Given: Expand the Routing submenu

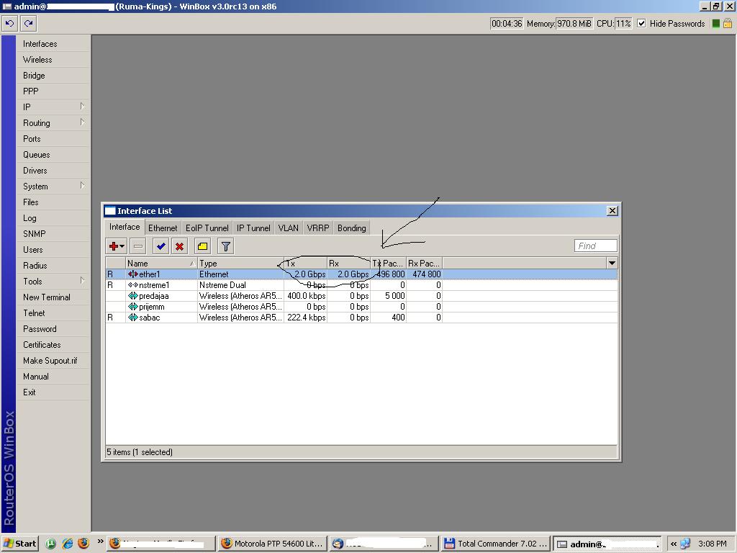Looking at the screenshot, I should 82,122.
